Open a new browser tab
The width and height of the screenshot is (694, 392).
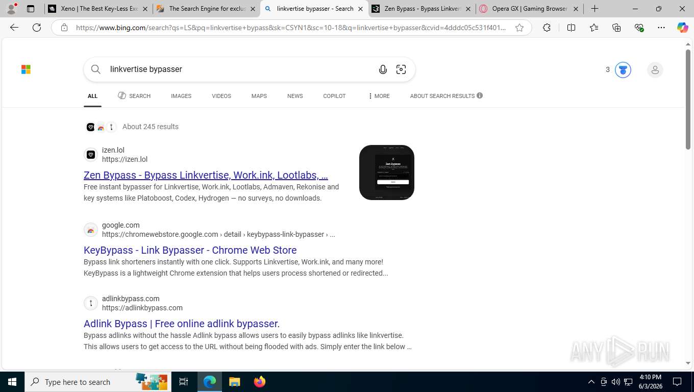click(594, 9)
